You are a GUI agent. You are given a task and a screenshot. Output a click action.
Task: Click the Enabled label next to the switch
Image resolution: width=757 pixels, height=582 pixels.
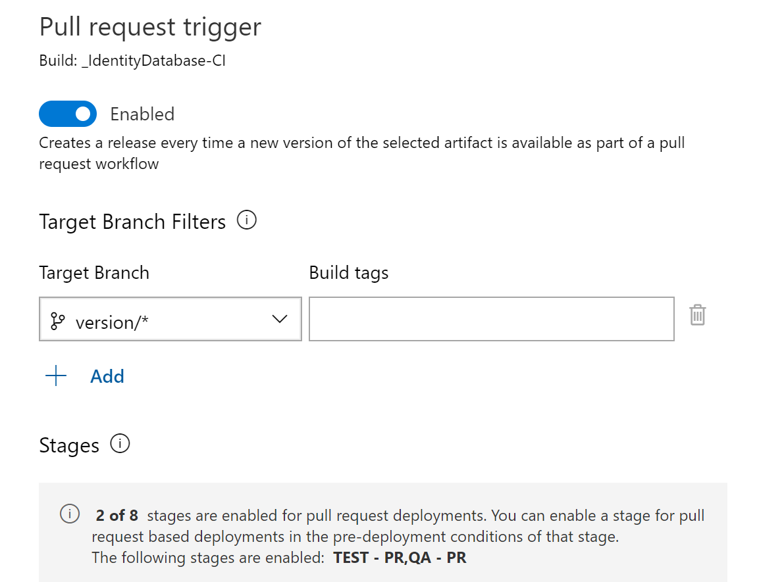pos(142,114)
